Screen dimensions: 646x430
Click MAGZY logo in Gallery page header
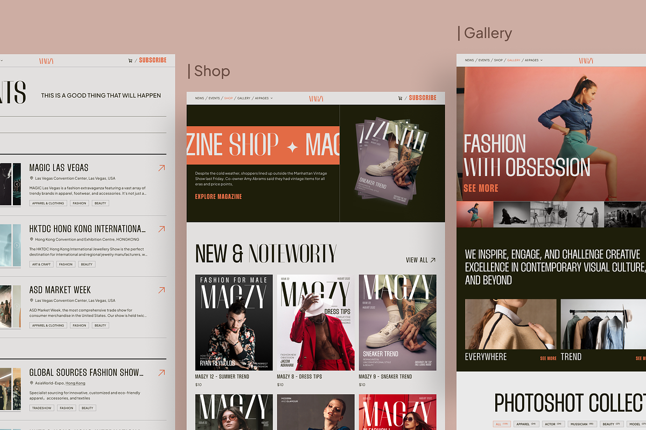[586, 60]
